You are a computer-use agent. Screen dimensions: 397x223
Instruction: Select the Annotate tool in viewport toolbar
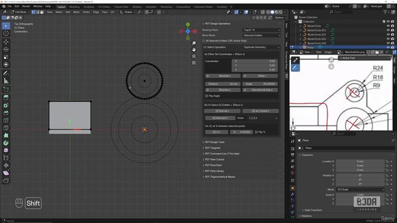coord(6,73)
